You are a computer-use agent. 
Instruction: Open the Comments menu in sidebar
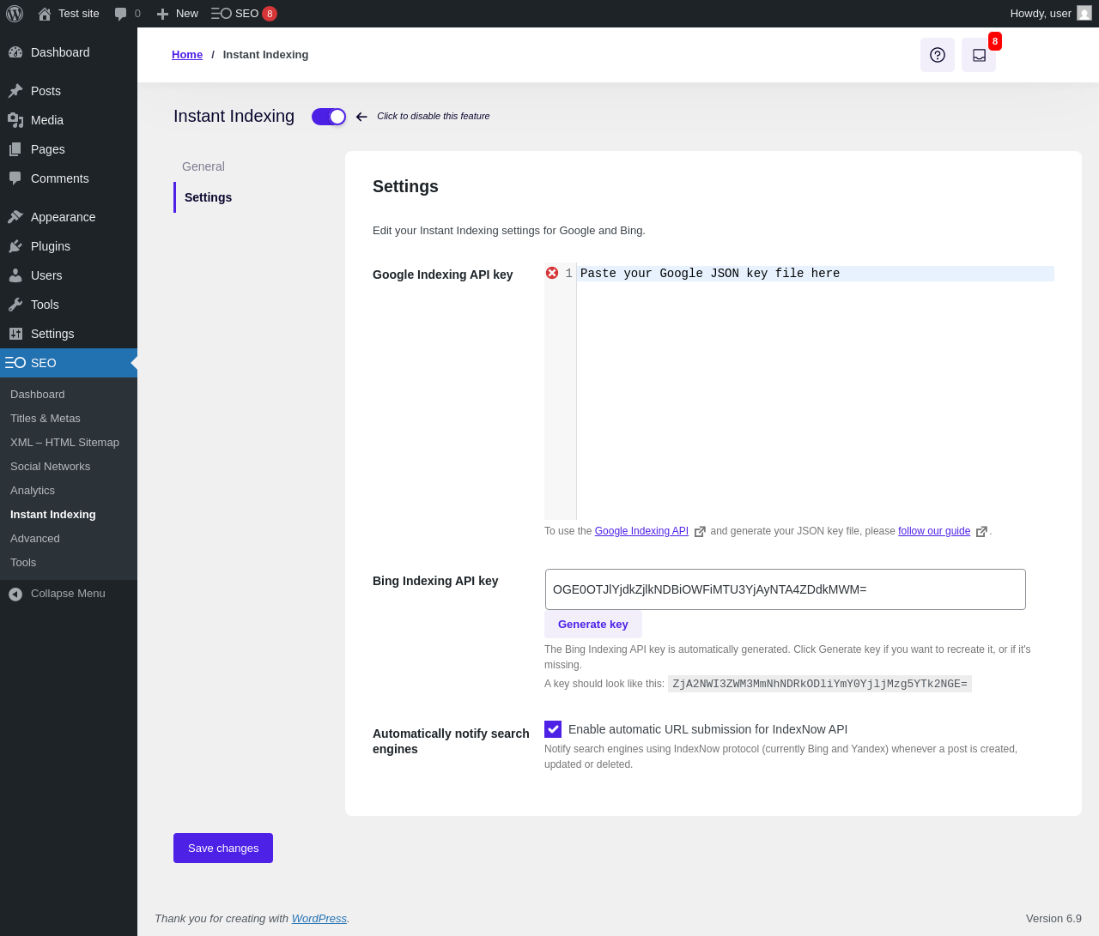[69, 178]
